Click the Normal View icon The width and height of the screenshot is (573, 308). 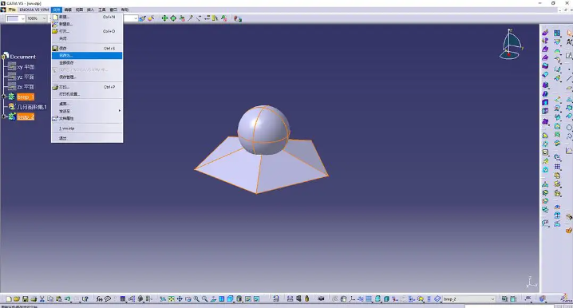213,299
